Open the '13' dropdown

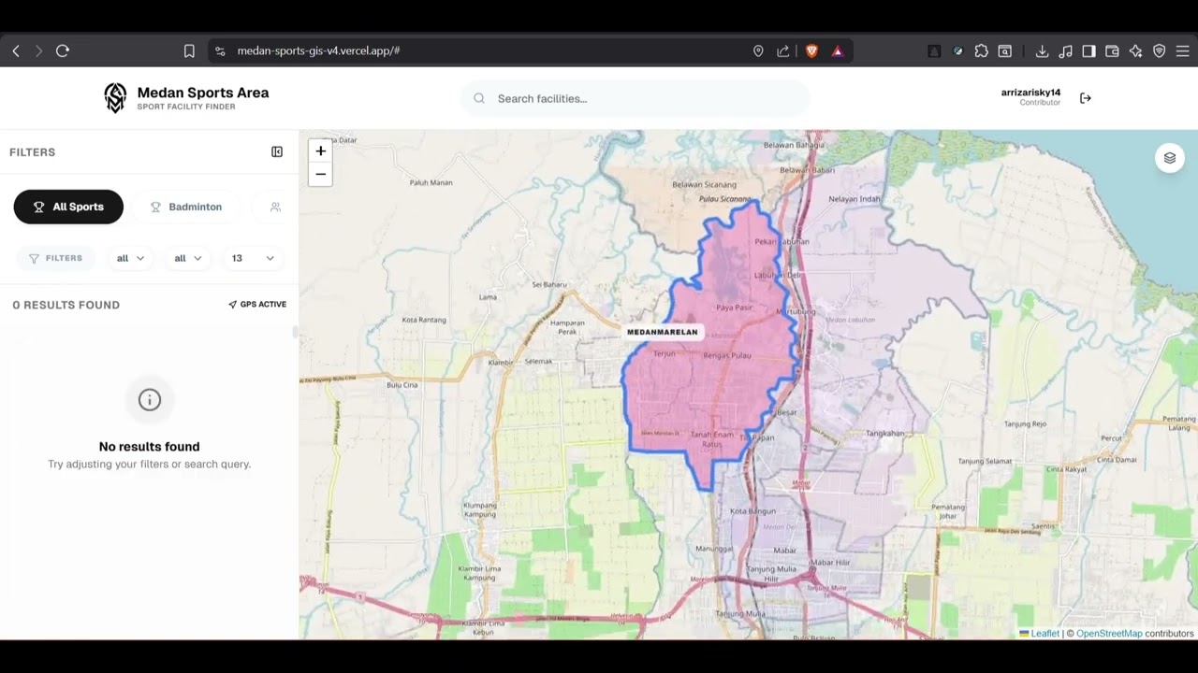click(x=253, y=258)
